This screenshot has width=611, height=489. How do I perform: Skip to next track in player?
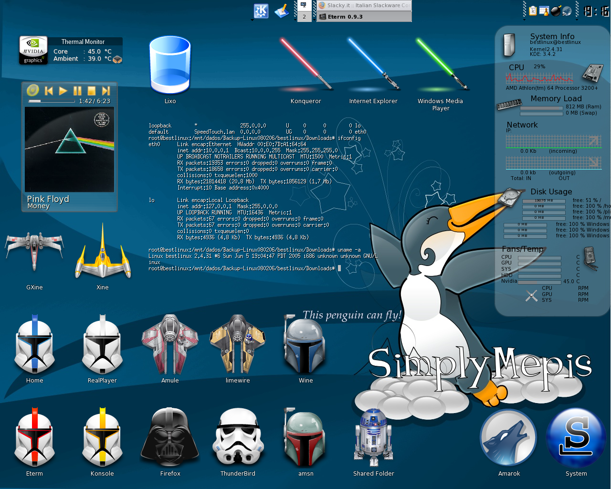106,91
